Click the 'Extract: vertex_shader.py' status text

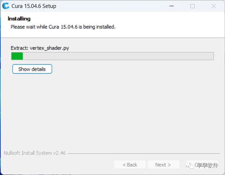point(40,48)
